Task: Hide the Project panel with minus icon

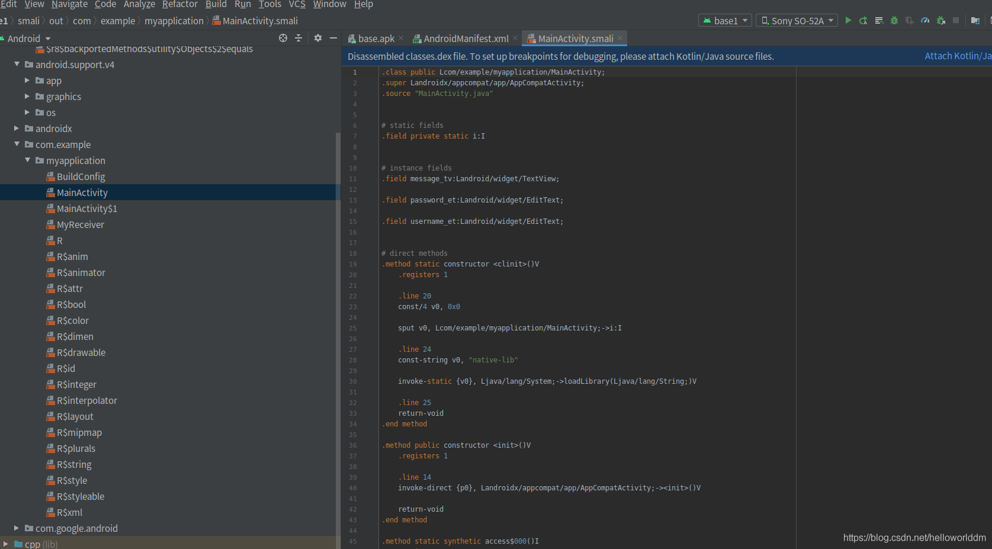Action: coord(333,38)
